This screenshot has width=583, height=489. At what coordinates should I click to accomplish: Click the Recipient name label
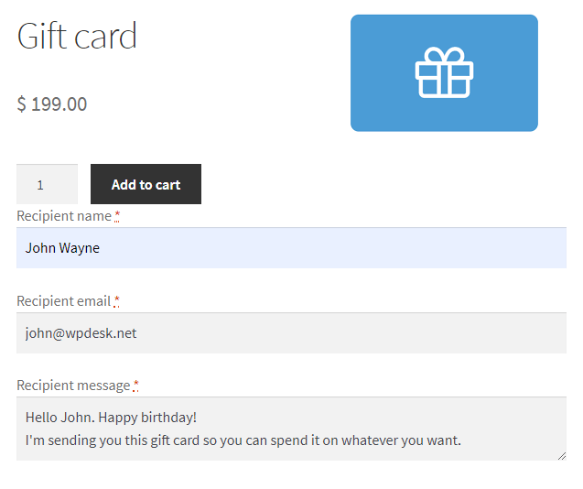coord(64,216)
